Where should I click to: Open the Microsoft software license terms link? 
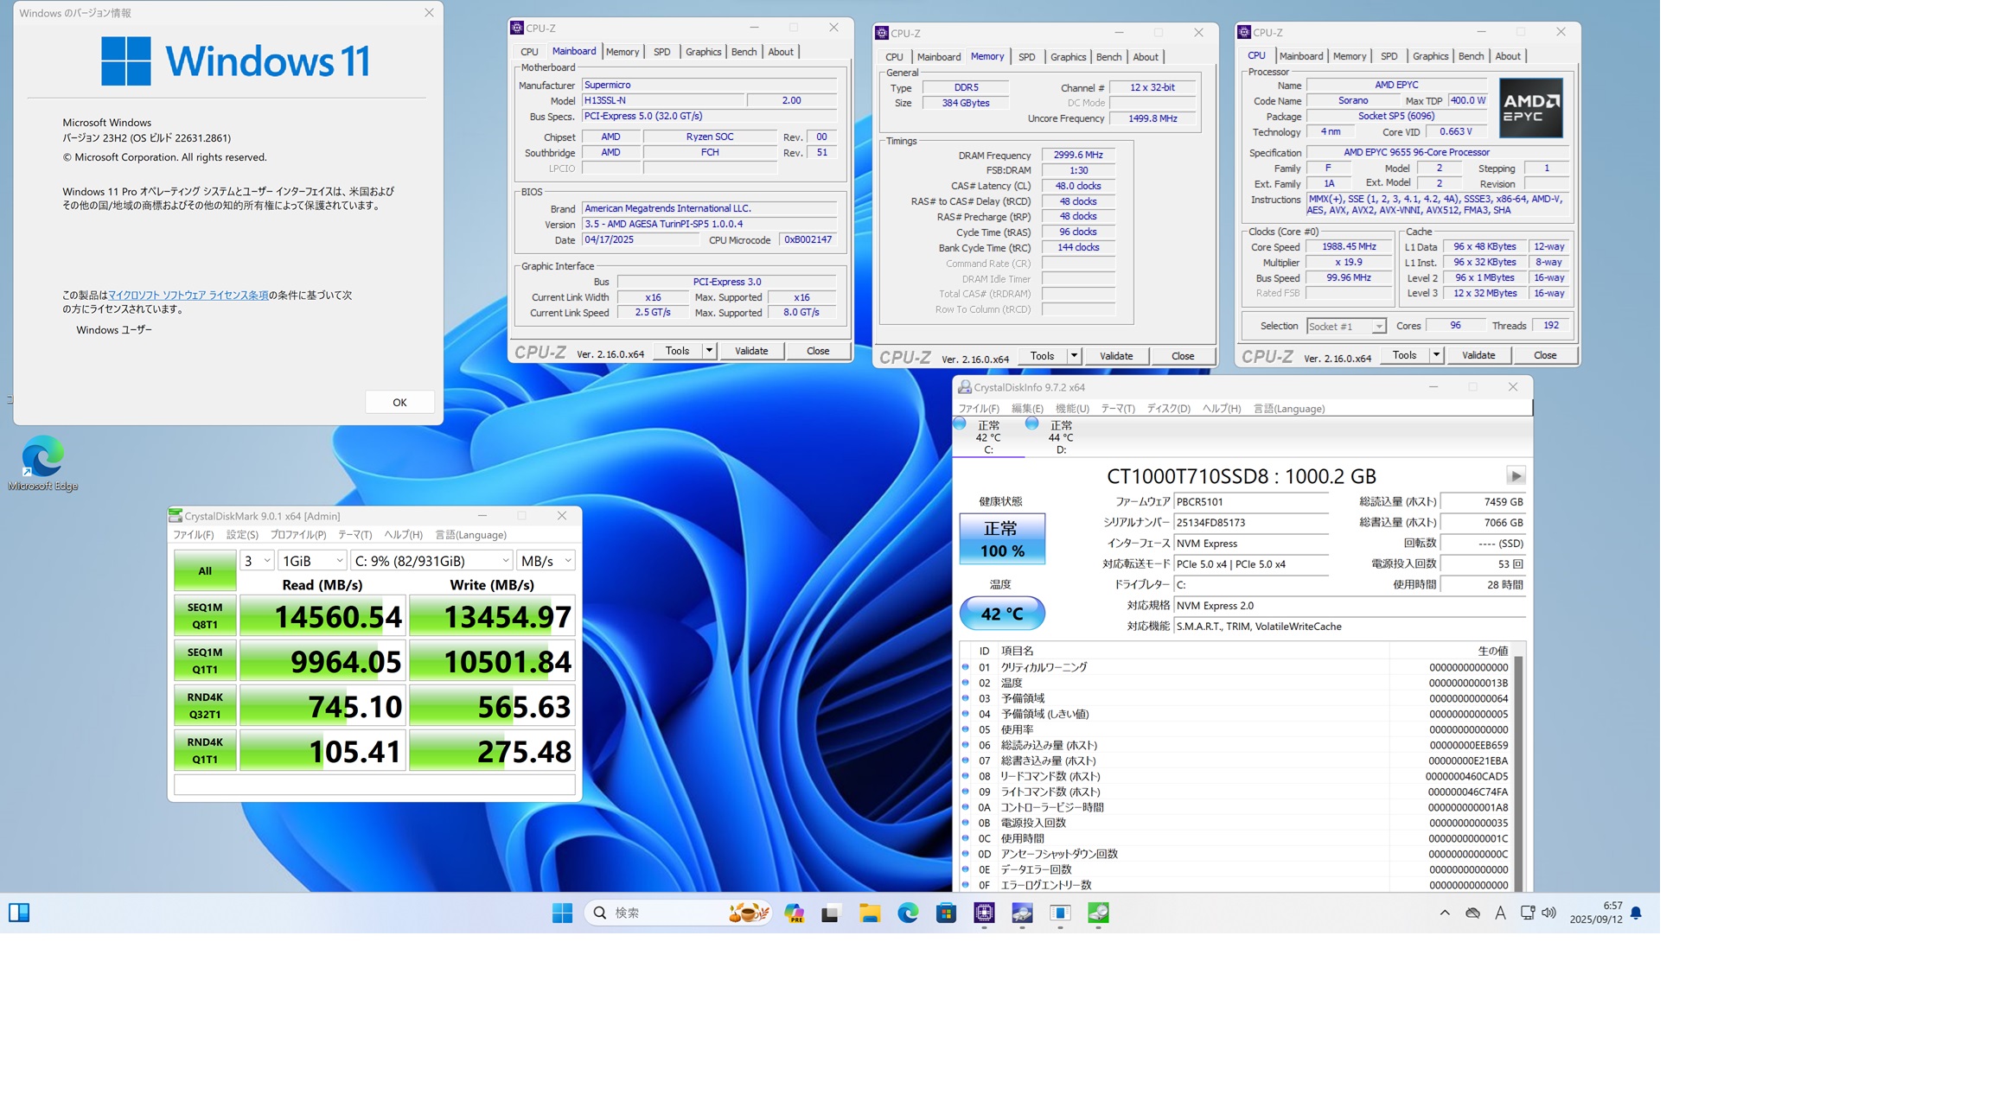pyautogui.click(x=188, y=295)
